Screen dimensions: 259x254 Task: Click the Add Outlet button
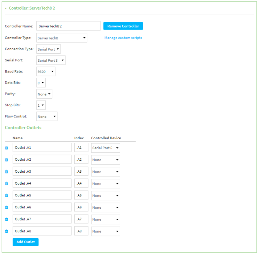coord(26,242)
